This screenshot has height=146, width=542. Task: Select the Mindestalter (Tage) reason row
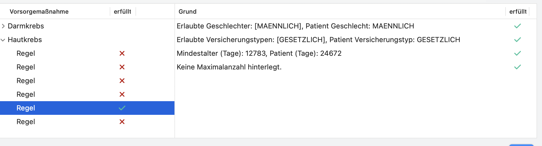pyautogui.click(x=356, y=53)
